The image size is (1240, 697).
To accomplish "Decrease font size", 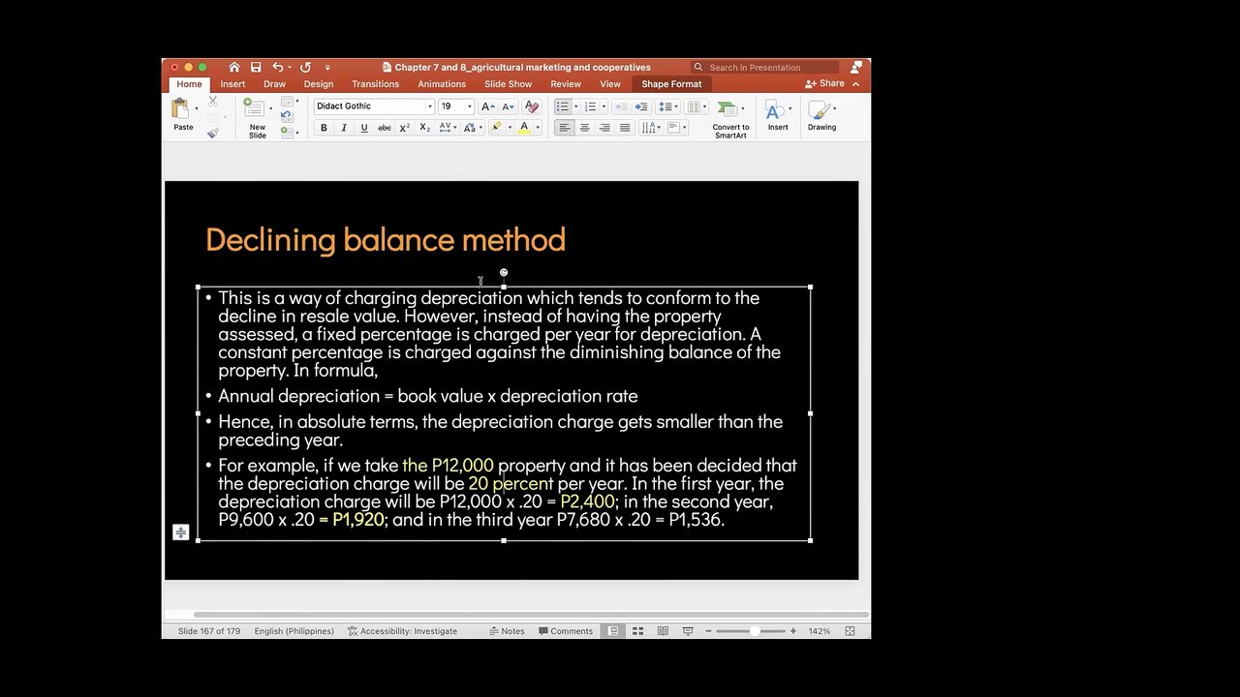I will tap(507, 106).
